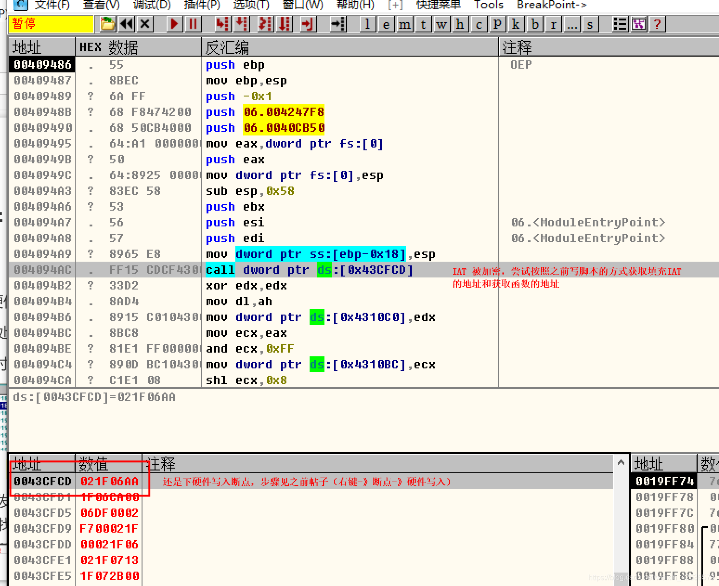The width and height of the screenshot is (719, 586).
Task: Open the Tools menu
Action: click(488, 5)
